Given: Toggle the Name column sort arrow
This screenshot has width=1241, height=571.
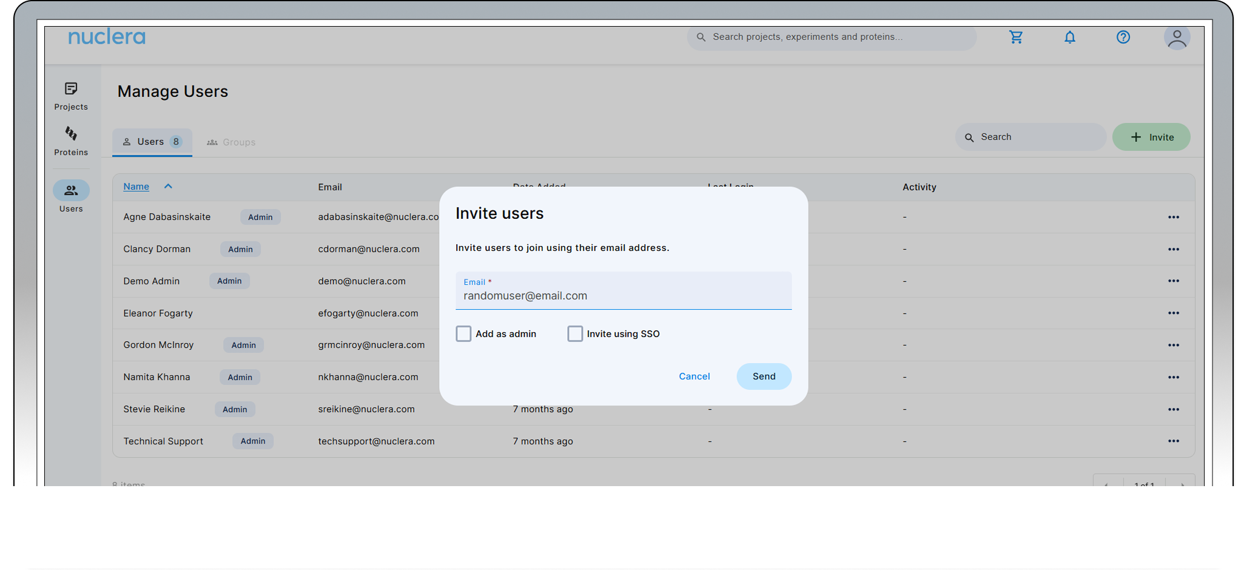Looking at the screenshot, I should (168, 187).
